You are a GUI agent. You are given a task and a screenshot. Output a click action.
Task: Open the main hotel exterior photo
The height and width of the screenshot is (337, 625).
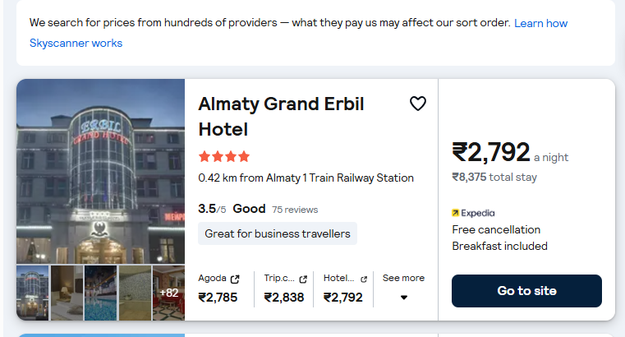(100, 171)
